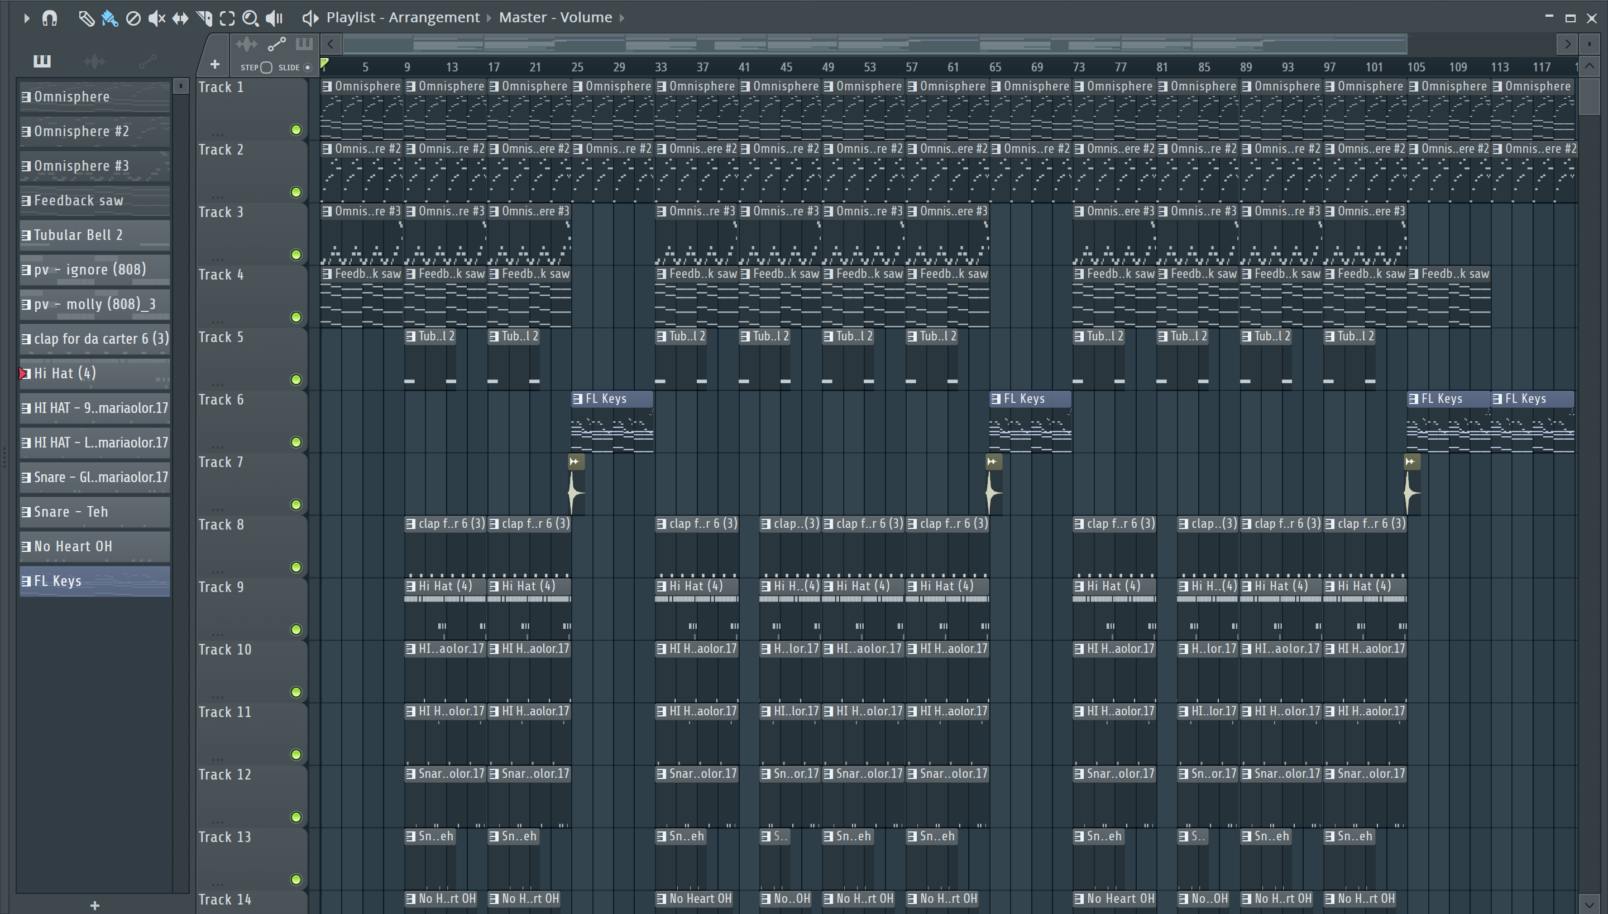Enable the STEP editing toggle
Screen dimensions: 1608x914
pyautogui.click(x=266, y=67)
